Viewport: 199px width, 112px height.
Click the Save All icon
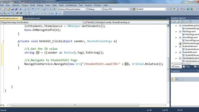tap(16, 9)
